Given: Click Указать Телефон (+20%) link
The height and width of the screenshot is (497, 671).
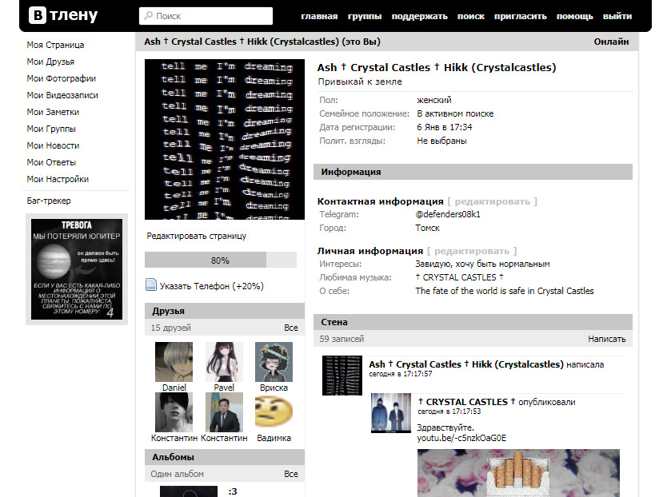Looking at the screenshot, I should [211, 286].
